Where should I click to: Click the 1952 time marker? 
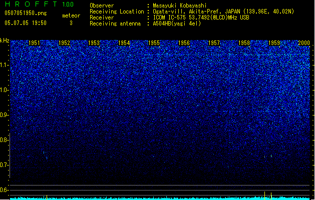(64, 43)
